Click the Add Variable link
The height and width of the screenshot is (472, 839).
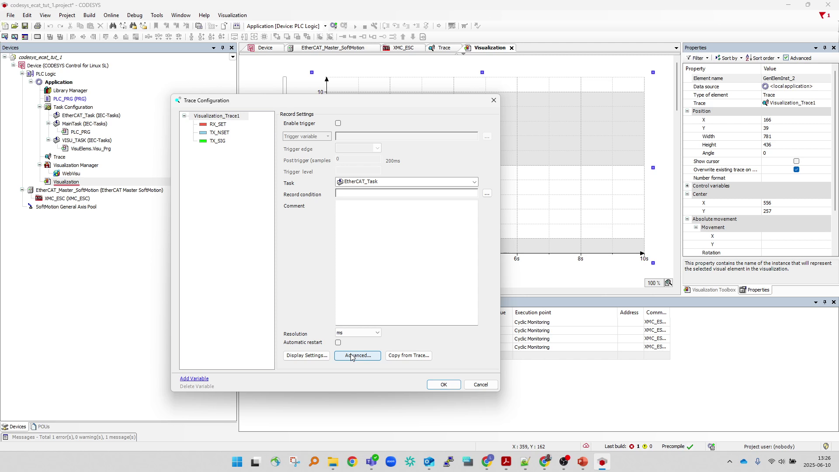194,378
